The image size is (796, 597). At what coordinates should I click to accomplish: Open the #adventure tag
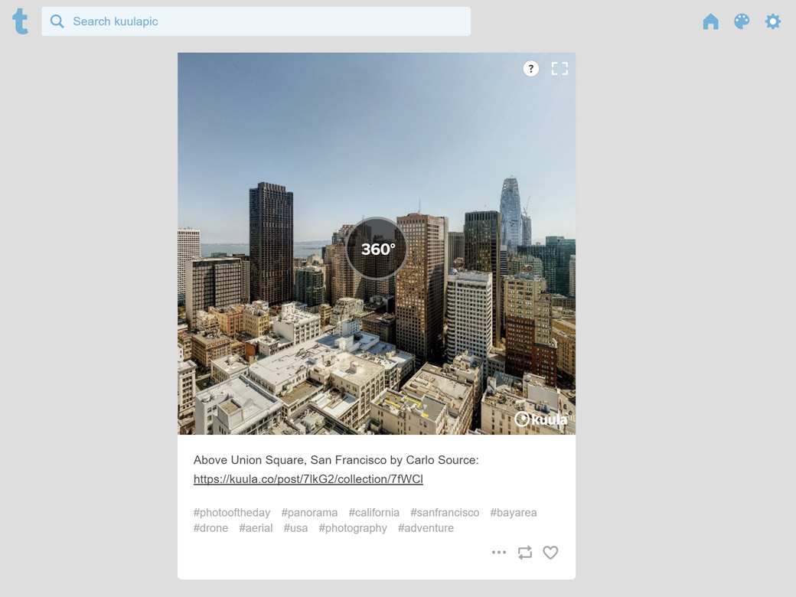click(426, 528)
